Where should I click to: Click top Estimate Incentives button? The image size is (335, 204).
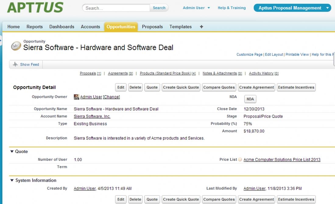(296, 87)
